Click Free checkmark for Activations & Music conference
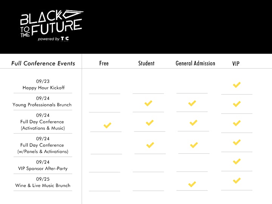 coord(107,125)
